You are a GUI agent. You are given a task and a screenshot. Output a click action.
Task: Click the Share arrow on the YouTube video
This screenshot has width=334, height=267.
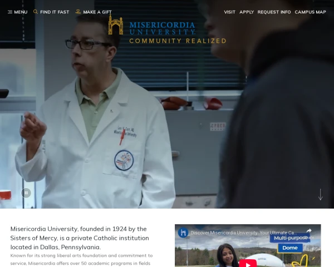309,231
